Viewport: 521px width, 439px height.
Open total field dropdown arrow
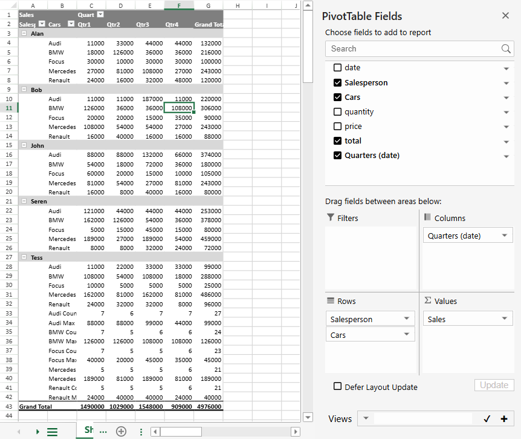(506, 142)
